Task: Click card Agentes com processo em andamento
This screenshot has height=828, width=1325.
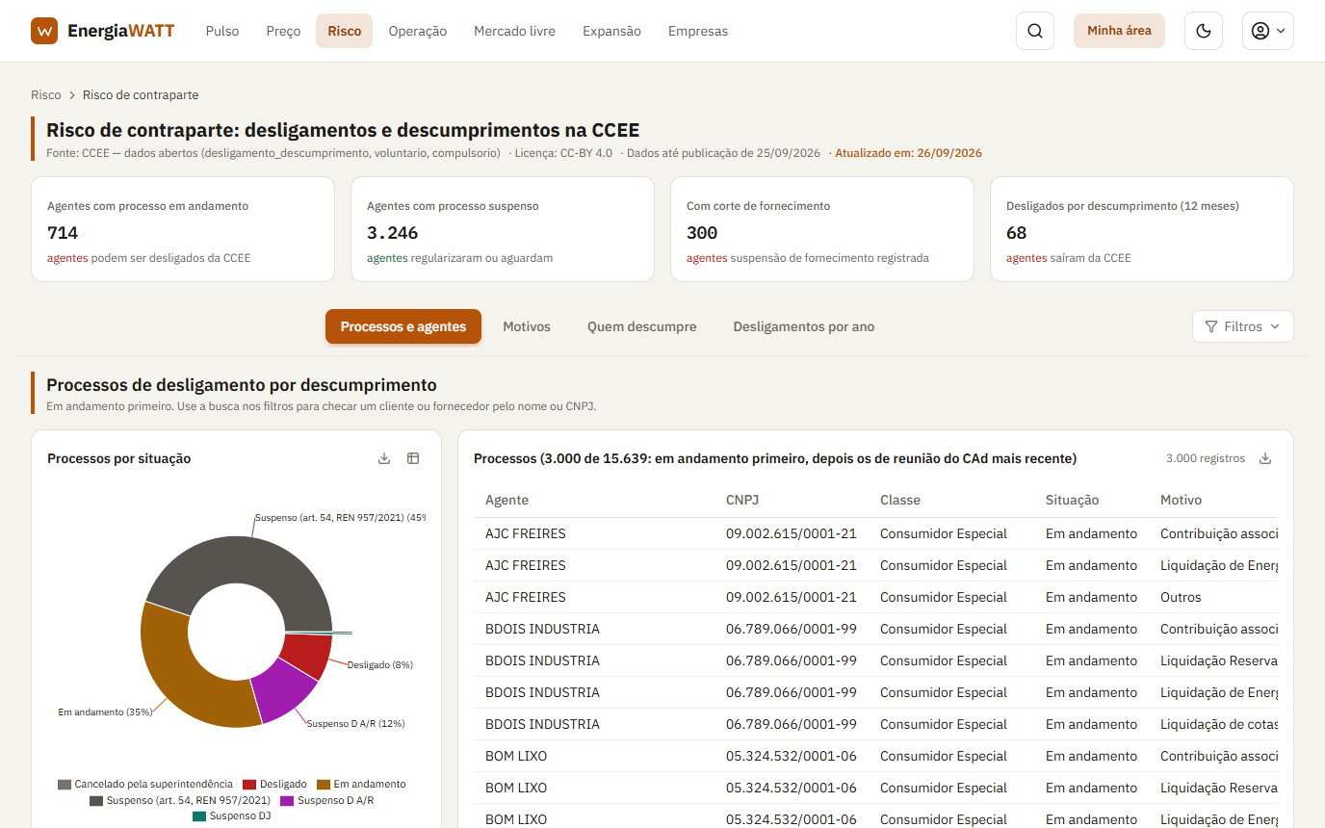Action: [183, 229]
